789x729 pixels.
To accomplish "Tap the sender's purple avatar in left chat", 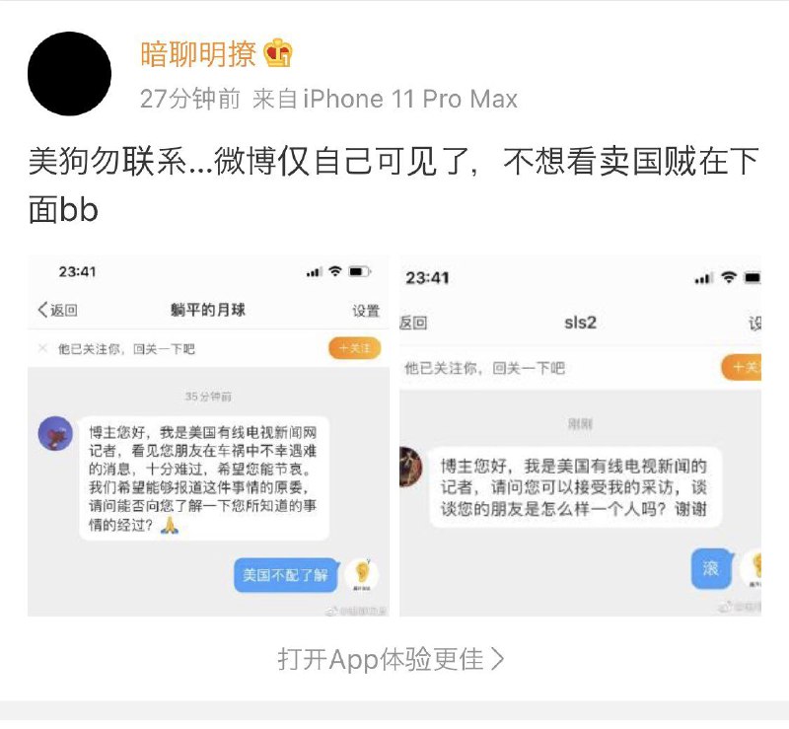I will [x=55, y=433].
